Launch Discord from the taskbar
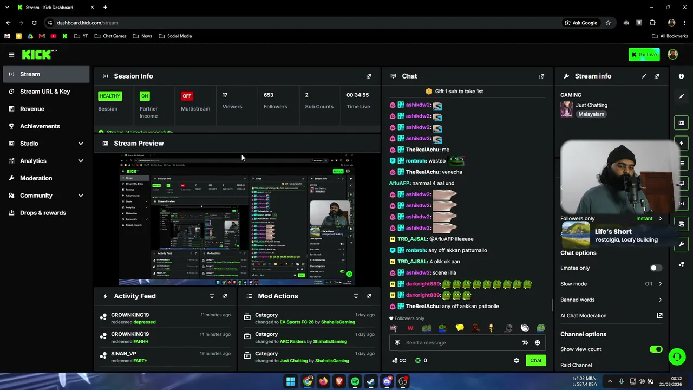 tap(387, 381)
